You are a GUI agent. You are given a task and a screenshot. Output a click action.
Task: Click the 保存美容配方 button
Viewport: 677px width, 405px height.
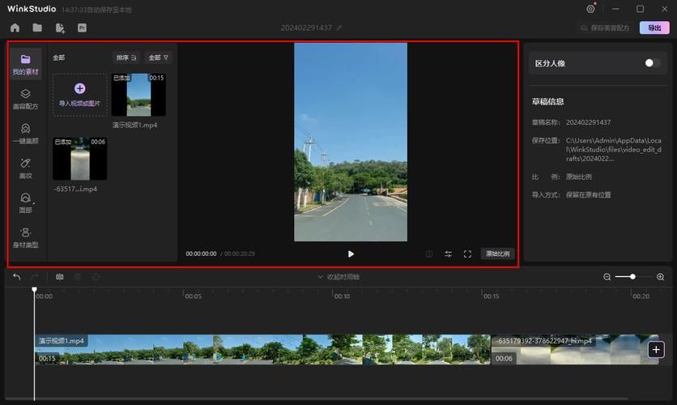click(x=605, y=28)
